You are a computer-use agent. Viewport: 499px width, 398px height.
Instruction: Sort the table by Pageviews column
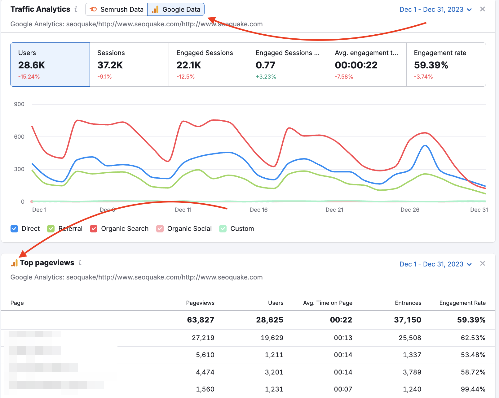click(x=200, y=303)
